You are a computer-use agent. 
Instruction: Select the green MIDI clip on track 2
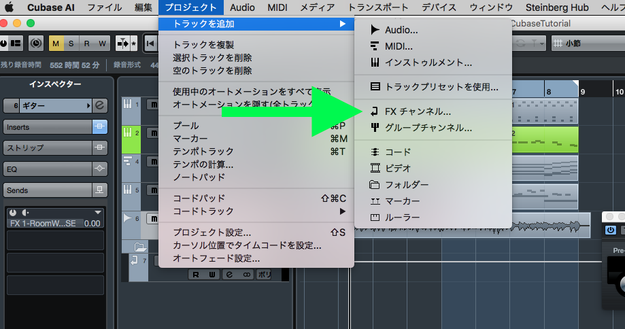point(545,140)
